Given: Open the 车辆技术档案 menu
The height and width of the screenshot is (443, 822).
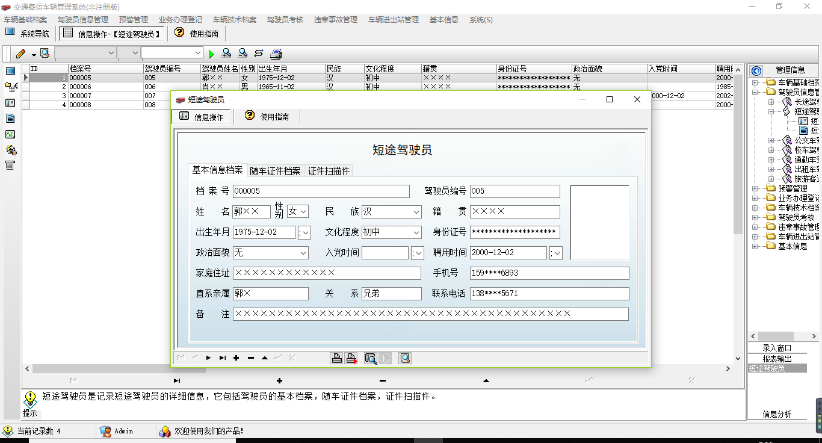Looking at the screenshot, I should (x=235, y=20).
